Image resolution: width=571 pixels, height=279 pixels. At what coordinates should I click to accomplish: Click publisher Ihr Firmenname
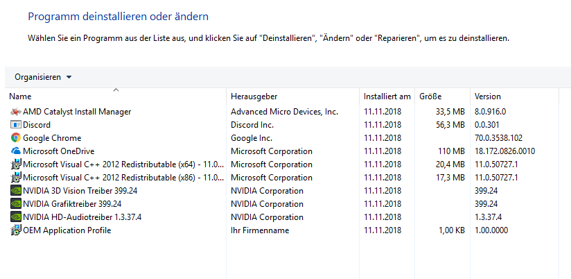pyautogui.click(x=260, y=230)
